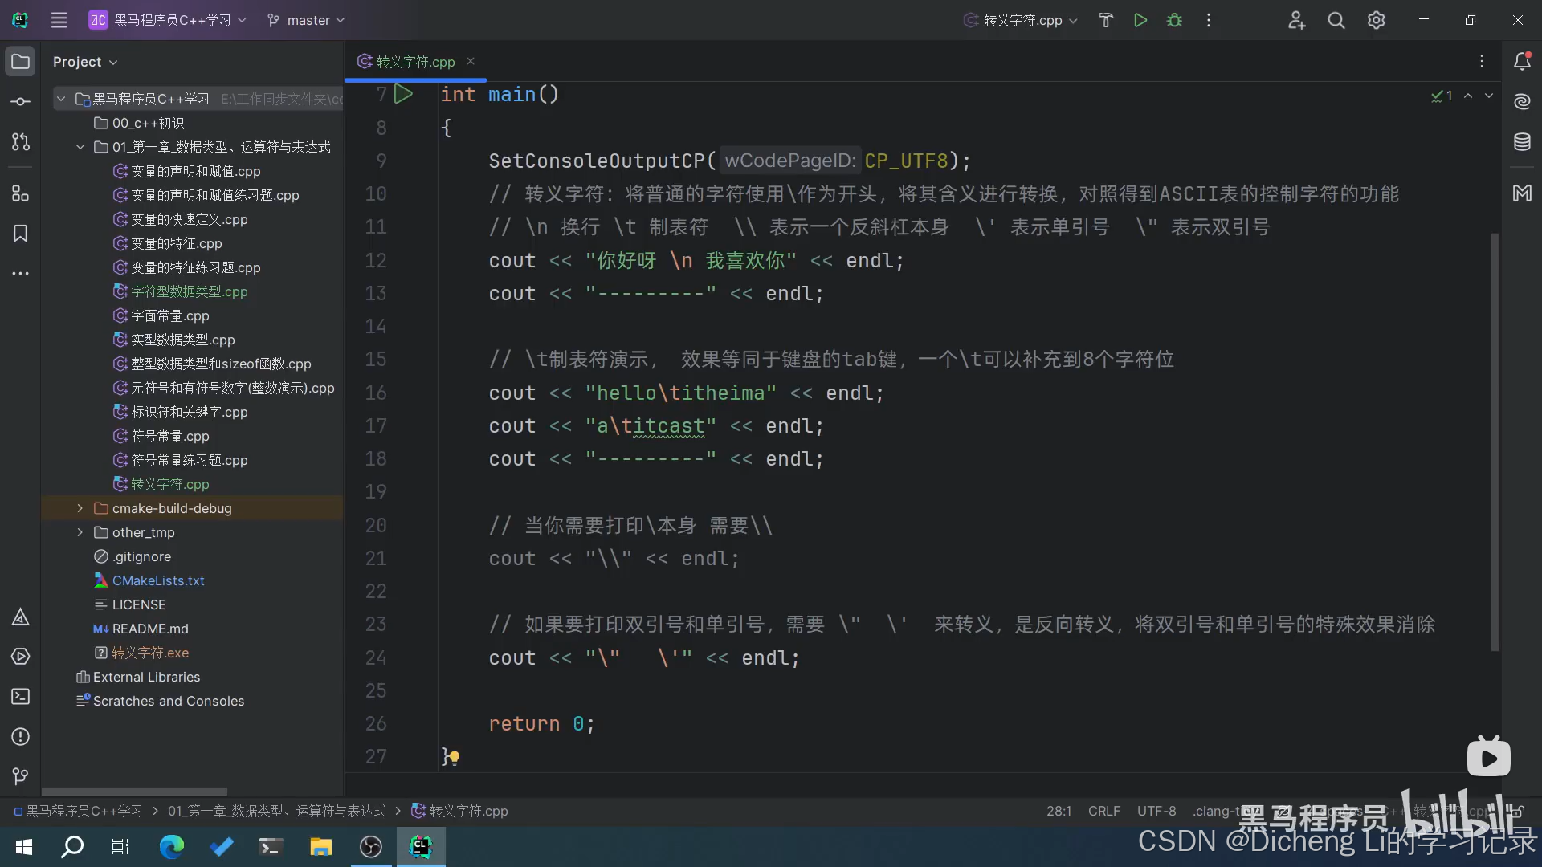The width and height of the screenshot is (1542, 867).
Task: Click the lightbulb intention icon
Action: coord(455,757)
